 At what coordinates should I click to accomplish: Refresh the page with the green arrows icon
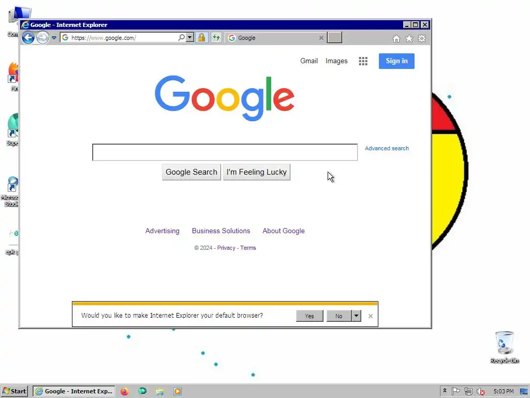point(216,37)
